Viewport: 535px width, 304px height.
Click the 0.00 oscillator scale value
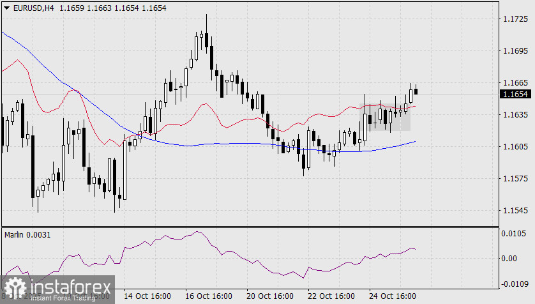(x=509, y=258)
